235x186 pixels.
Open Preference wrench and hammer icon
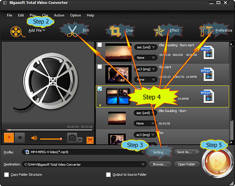point(206,31)
